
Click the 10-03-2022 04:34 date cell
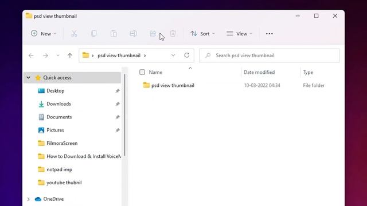[262, 85]
